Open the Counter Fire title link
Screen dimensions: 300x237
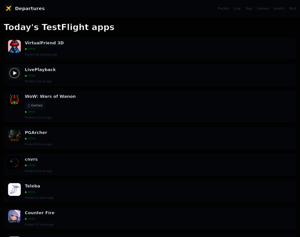pyautogui.click(x=39, y=213)
